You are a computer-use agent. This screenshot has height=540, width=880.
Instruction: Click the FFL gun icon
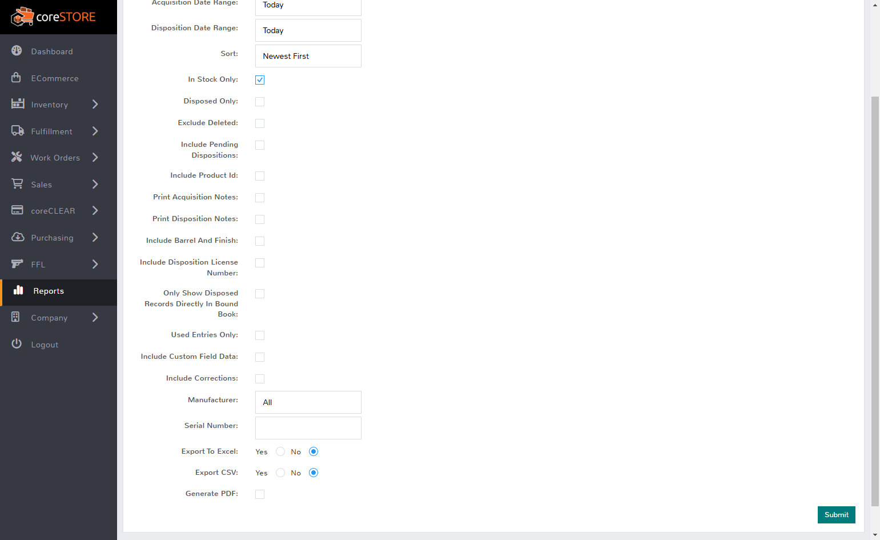[x=17, y=263]
